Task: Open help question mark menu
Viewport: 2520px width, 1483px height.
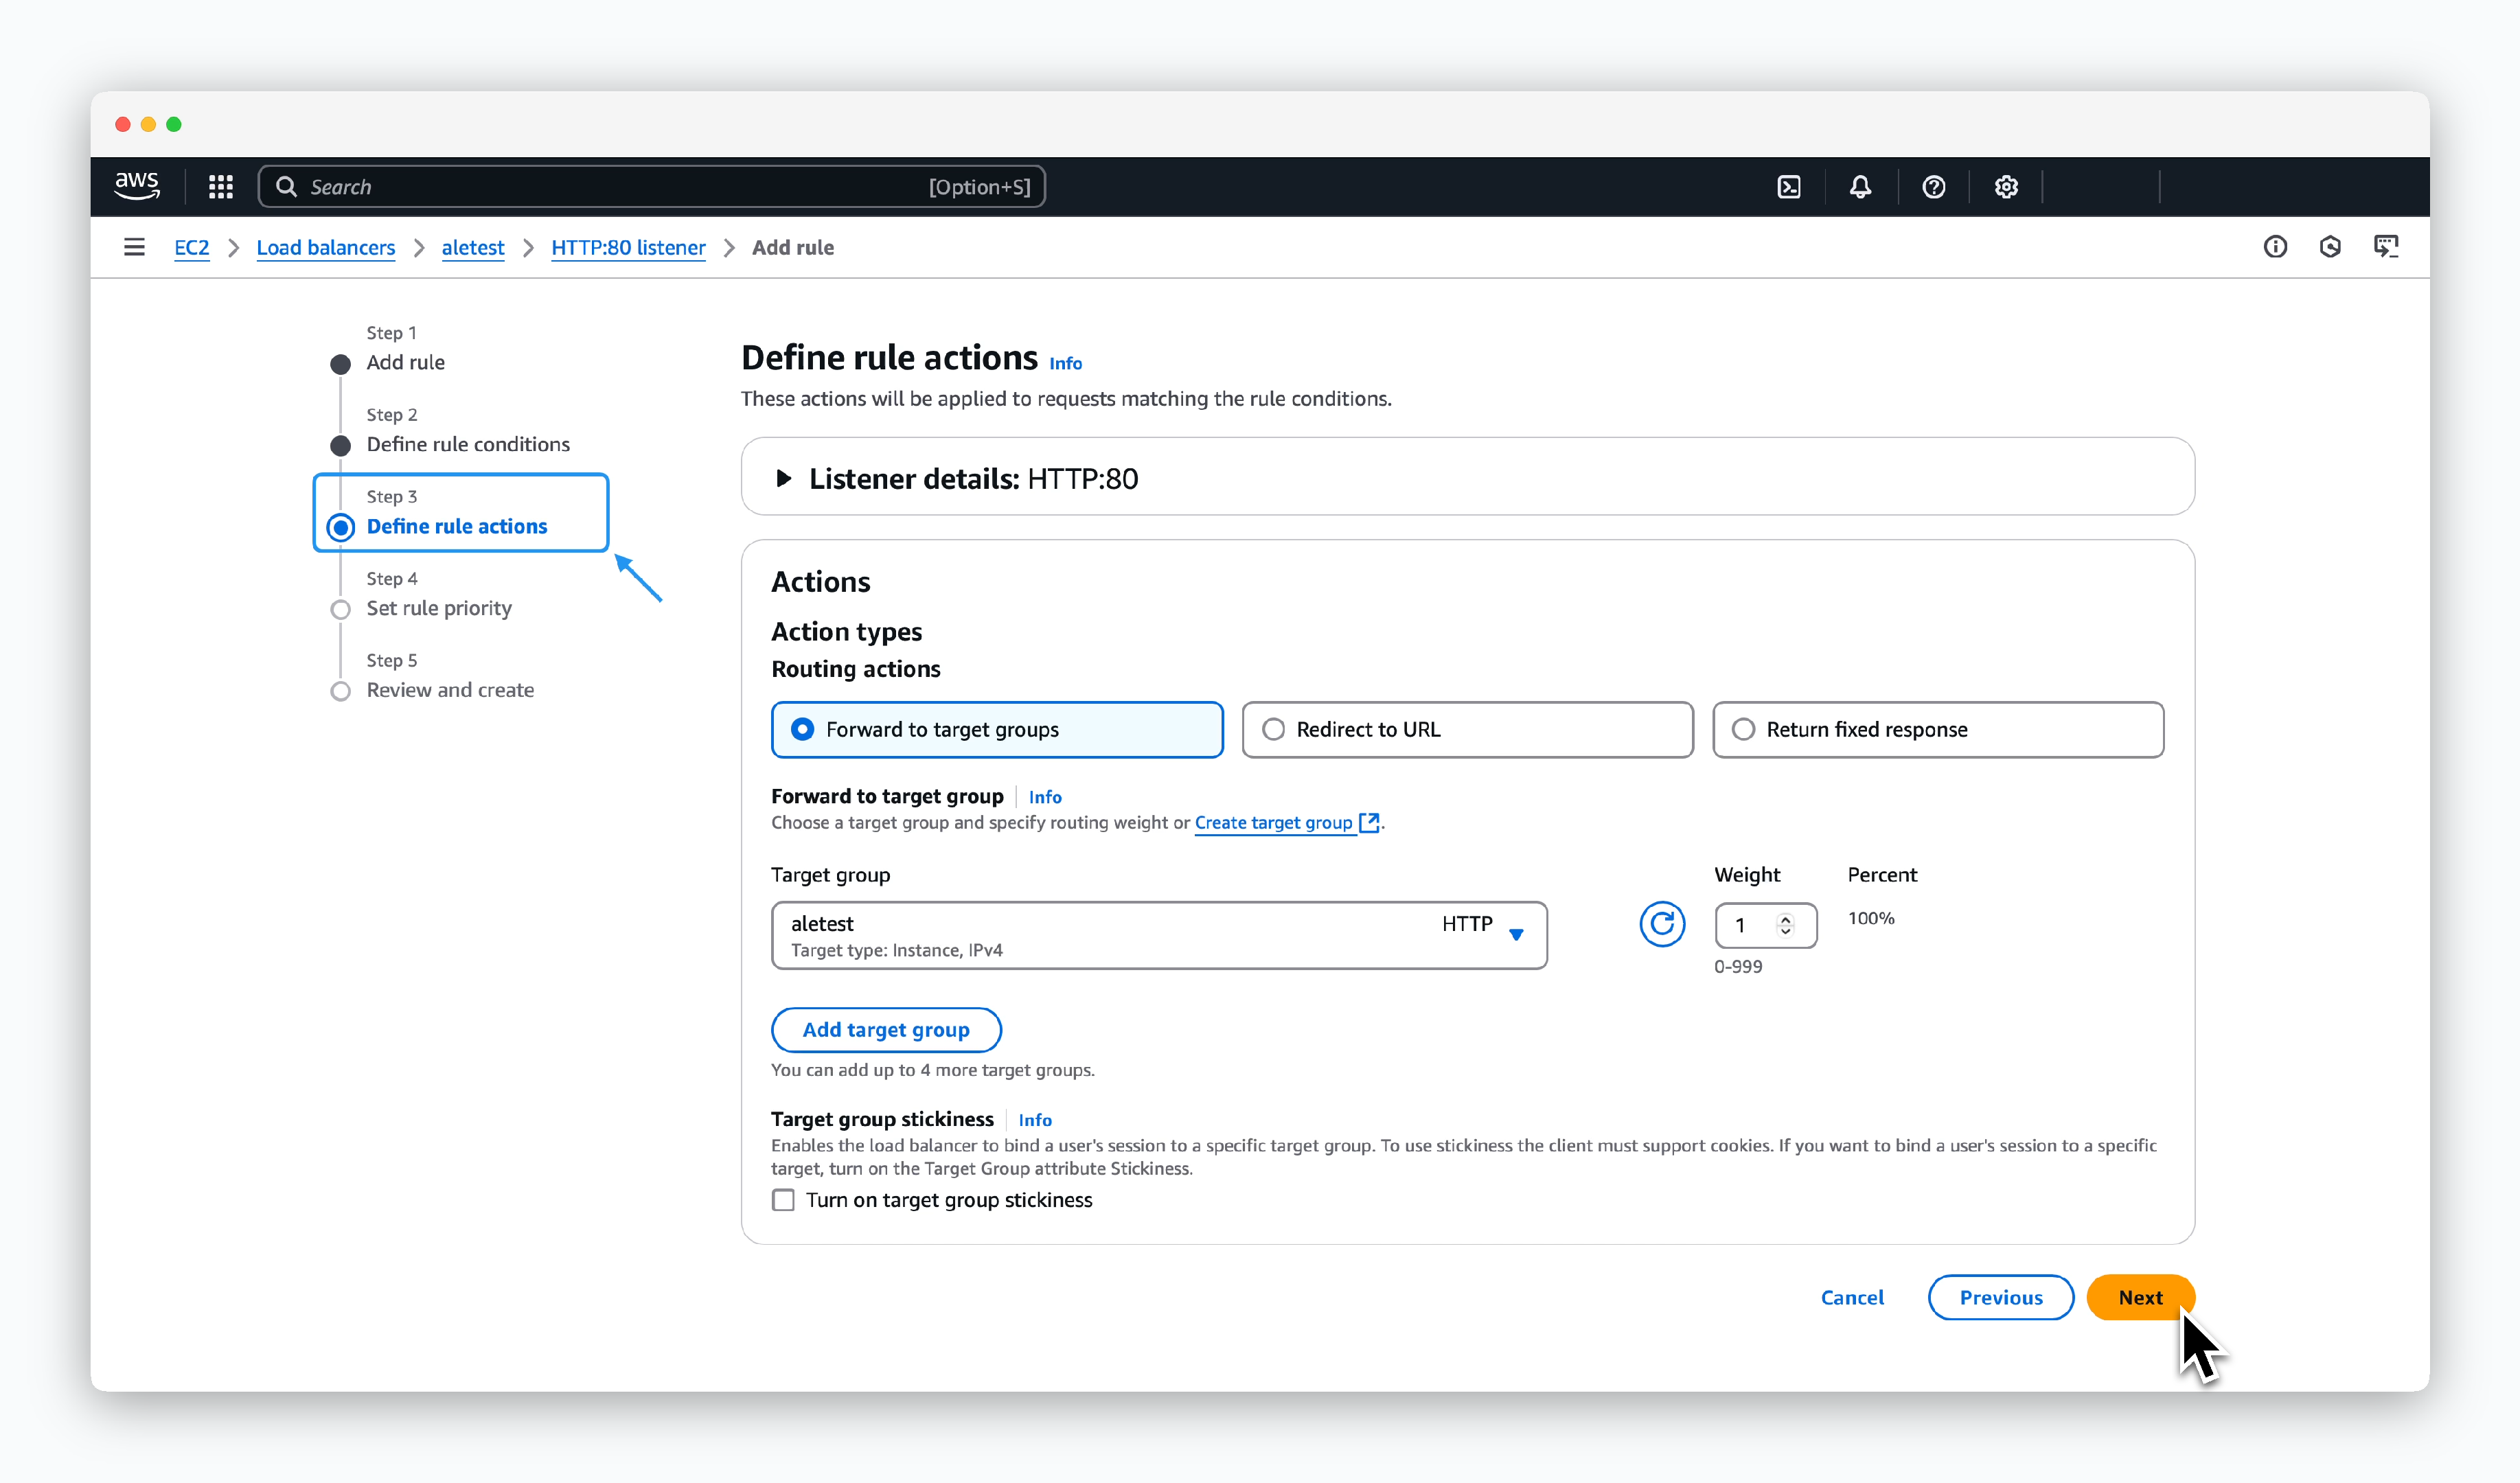Action: tap(1933, 187)
